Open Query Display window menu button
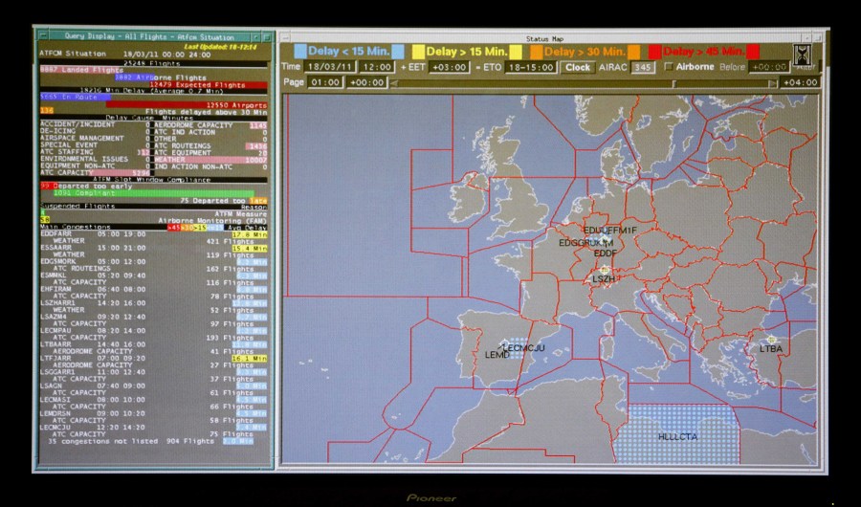Viewport: 861px width, 507px height. 43,36
